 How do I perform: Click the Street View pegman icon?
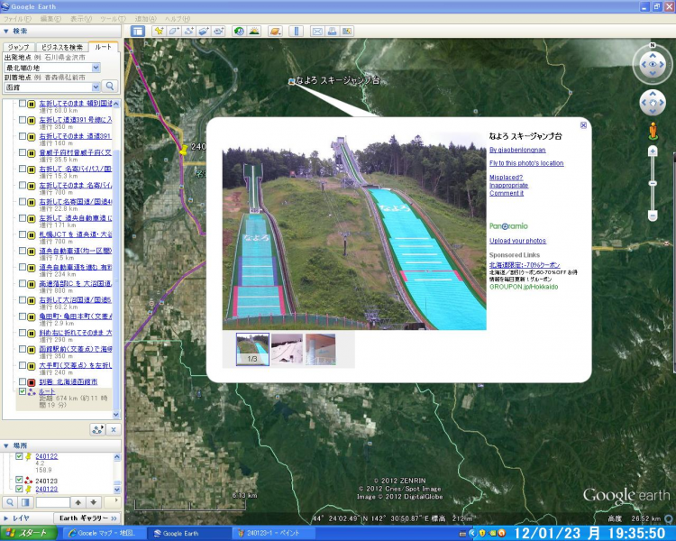(653, 131)
